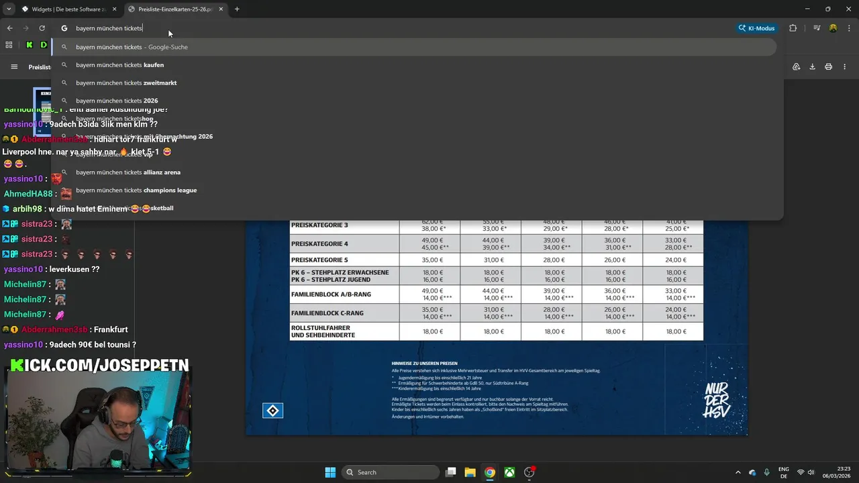Click the microphone tray icon
This screenshot has height=483, width=859.
(x=766, y=472)
